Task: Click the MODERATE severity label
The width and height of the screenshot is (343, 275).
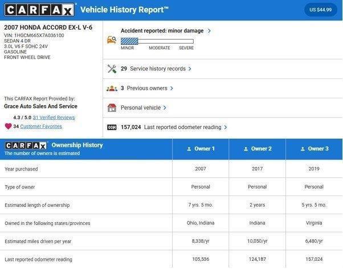Action: [x=160, y=48]
